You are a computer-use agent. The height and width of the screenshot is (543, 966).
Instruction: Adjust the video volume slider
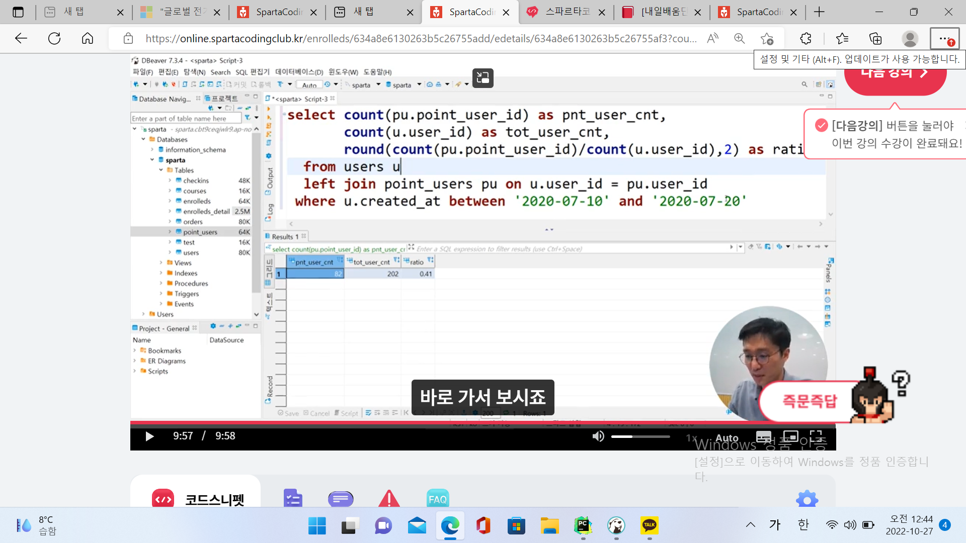coord(640,436)
